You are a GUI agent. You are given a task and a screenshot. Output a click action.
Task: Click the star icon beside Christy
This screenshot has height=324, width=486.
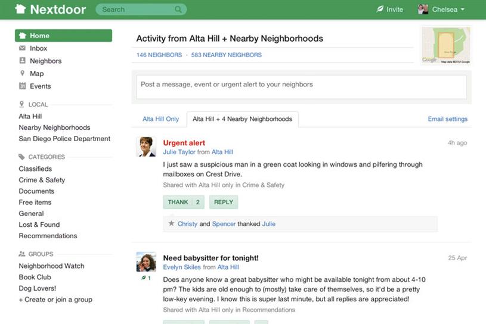[171, 223]
